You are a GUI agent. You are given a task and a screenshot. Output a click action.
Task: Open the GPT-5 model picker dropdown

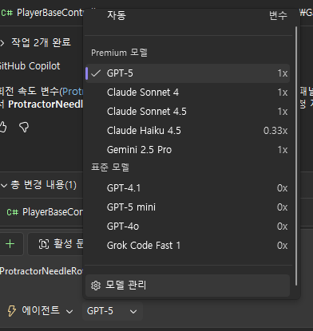[113, 311]
